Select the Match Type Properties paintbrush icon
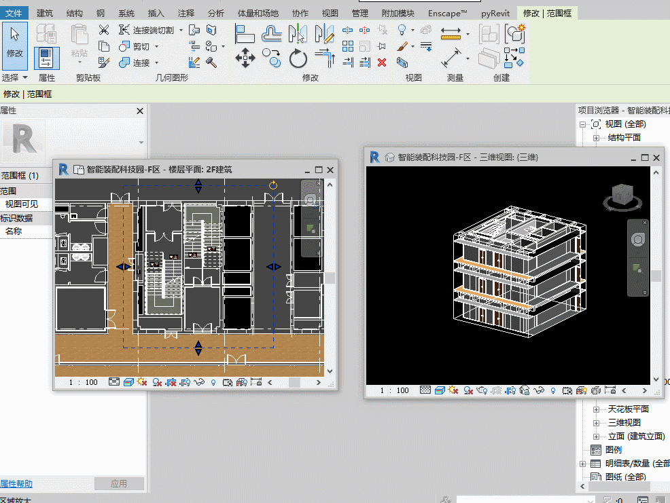Image resolution: width=670 pixels, height=503 pixels. 103,62
